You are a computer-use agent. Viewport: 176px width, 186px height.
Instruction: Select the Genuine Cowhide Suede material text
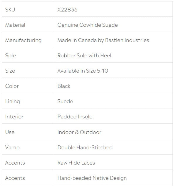pos(88,25)
